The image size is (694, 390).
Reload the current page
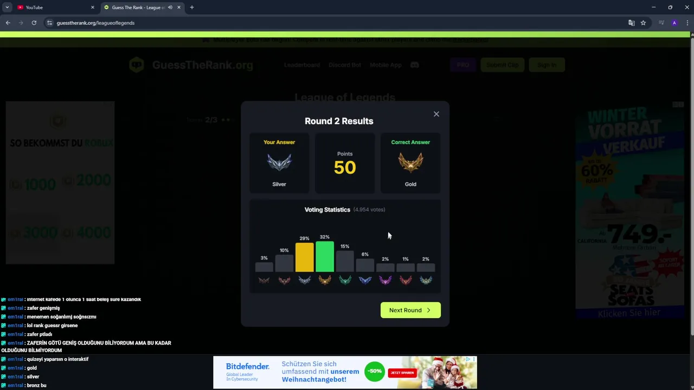(34, 23)
